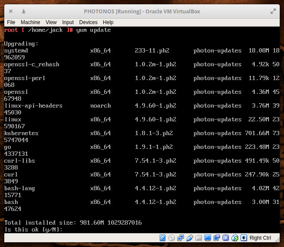Screen dimensions: 284x247
Task: Open the Devices menu
Action: (x=88, y=22)
